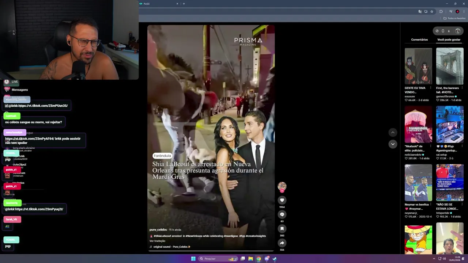This screenshot has height=263, width=468.
Task: Click chat message ou coloca sangue ou morre
Action: tap(34, 122)
